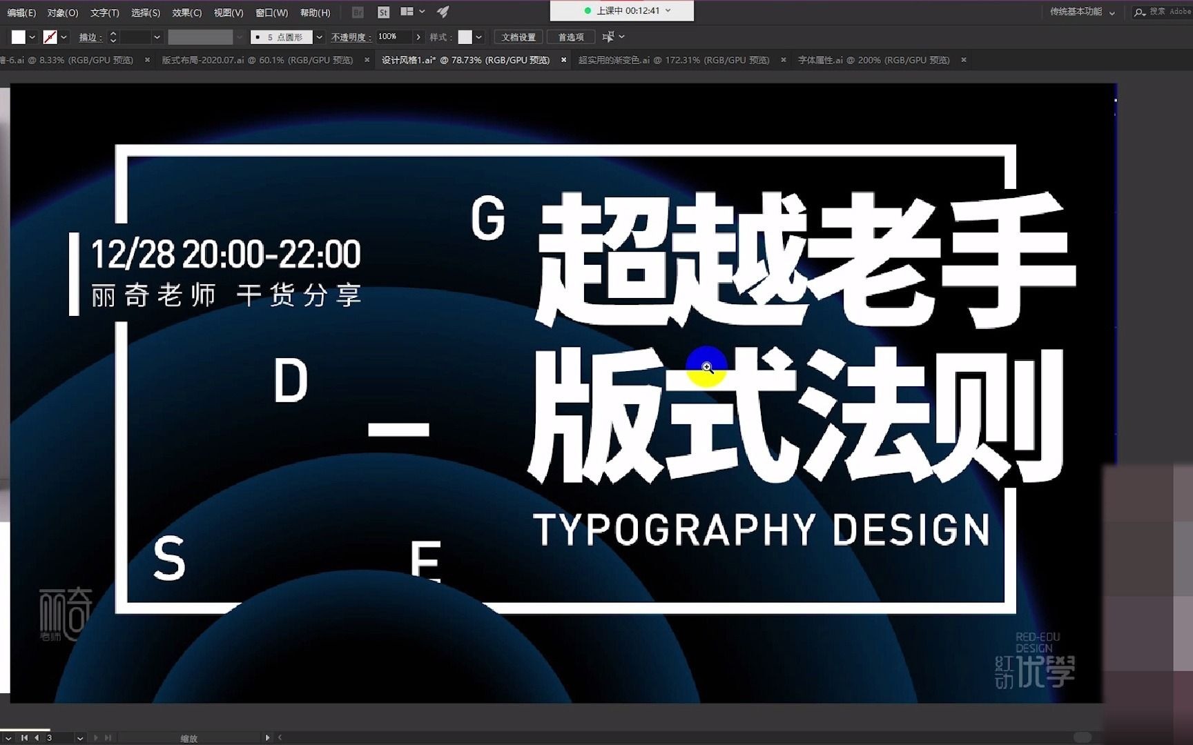Click the 文档设置 button
1193x745 pixels.
(518, 37)
